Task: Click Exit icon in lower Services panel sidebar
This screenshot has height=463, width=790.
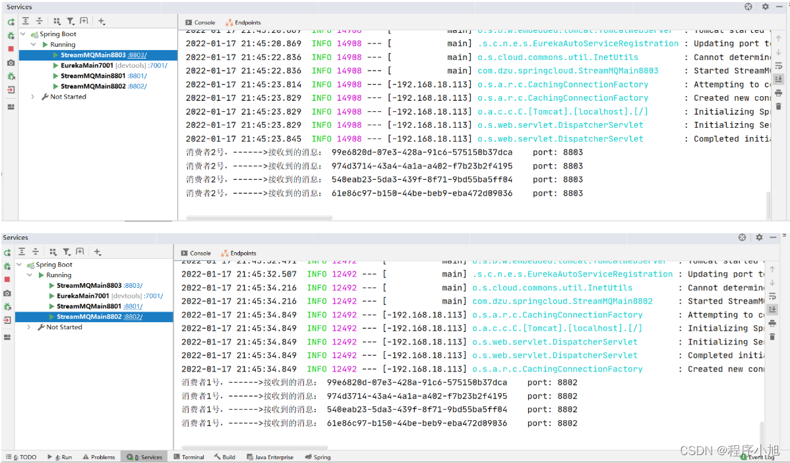Action: tap(7, 320)
